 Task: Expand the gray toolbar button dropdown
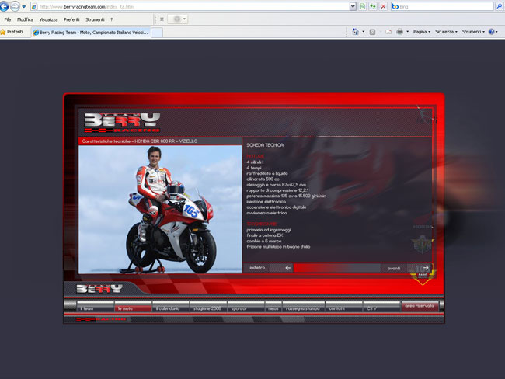pyautogui.click(x=185, y=19)
